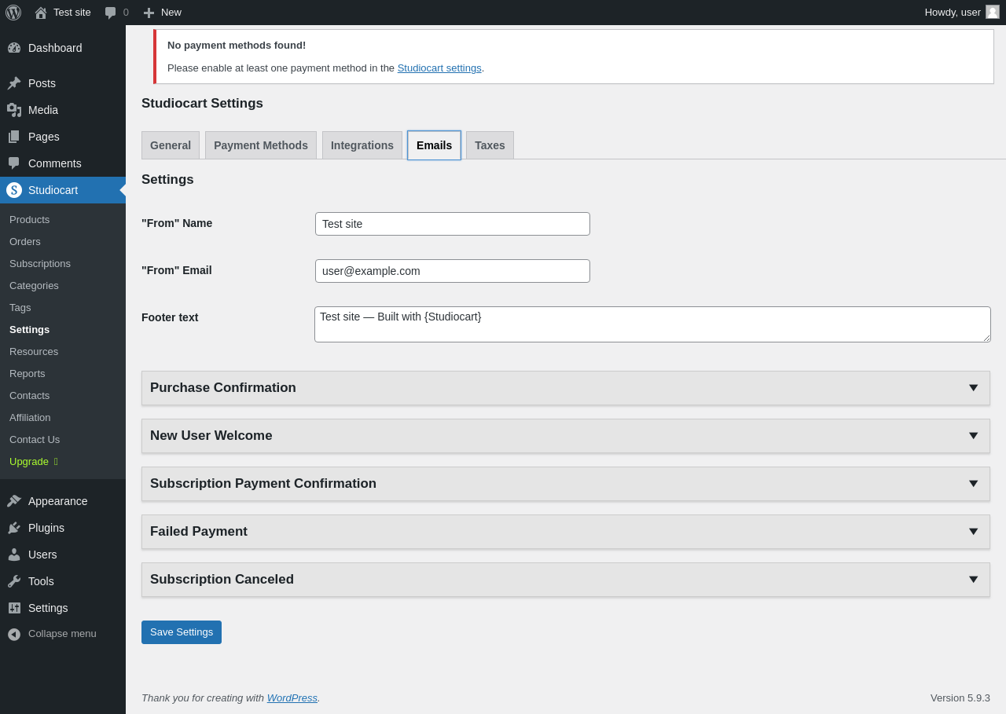This screenshot has width=1006, height=714.
Task: Switch to the Payment Methods tab
Action: point(261,145)
